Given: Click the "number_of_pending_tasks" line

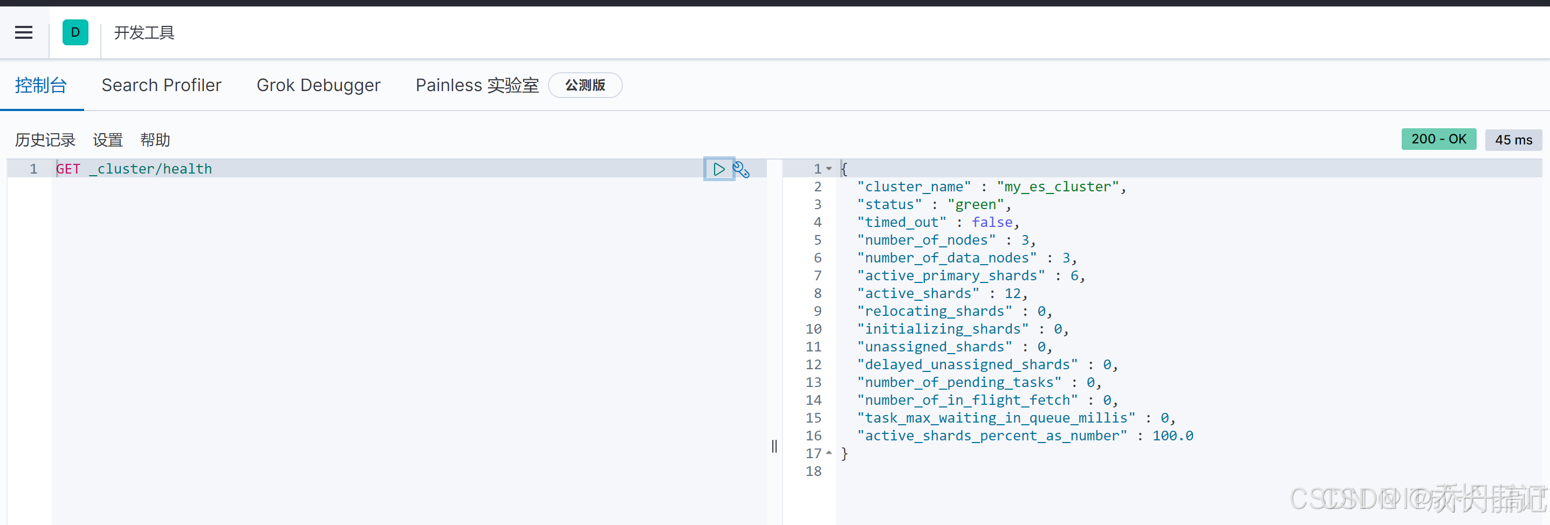Looking at the screenshot, I should [x=979, y=383].
